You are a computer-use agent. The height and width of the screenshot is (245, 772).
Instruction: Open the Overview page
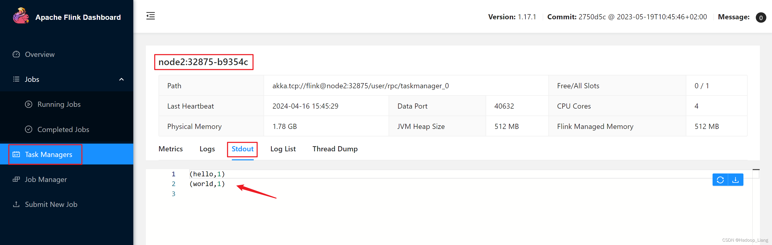(x=67, y=54)
